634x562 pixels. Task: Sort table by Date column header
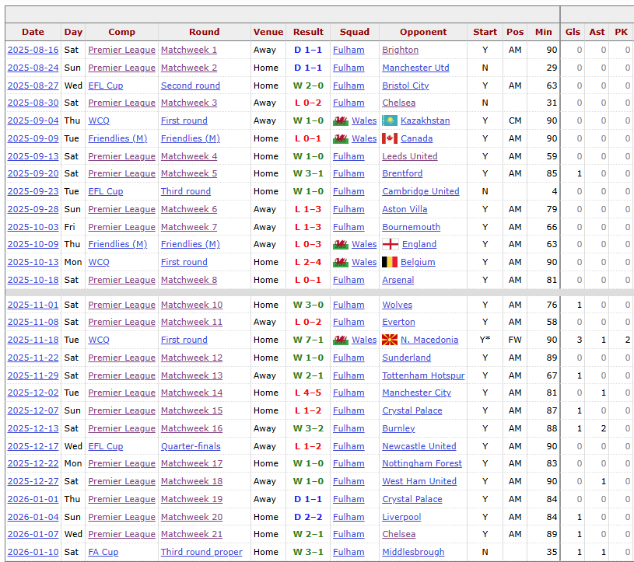click(x=33, y=32)
